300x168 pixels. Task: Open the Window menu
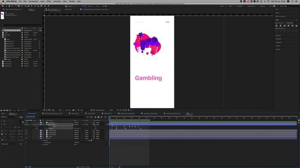pyautogui.click(x=72, y=1)
